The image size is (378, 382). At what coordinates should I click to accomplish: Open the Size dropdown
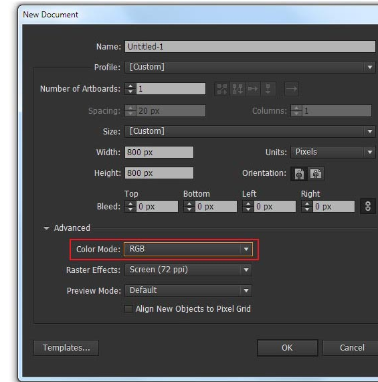point(250,132)
